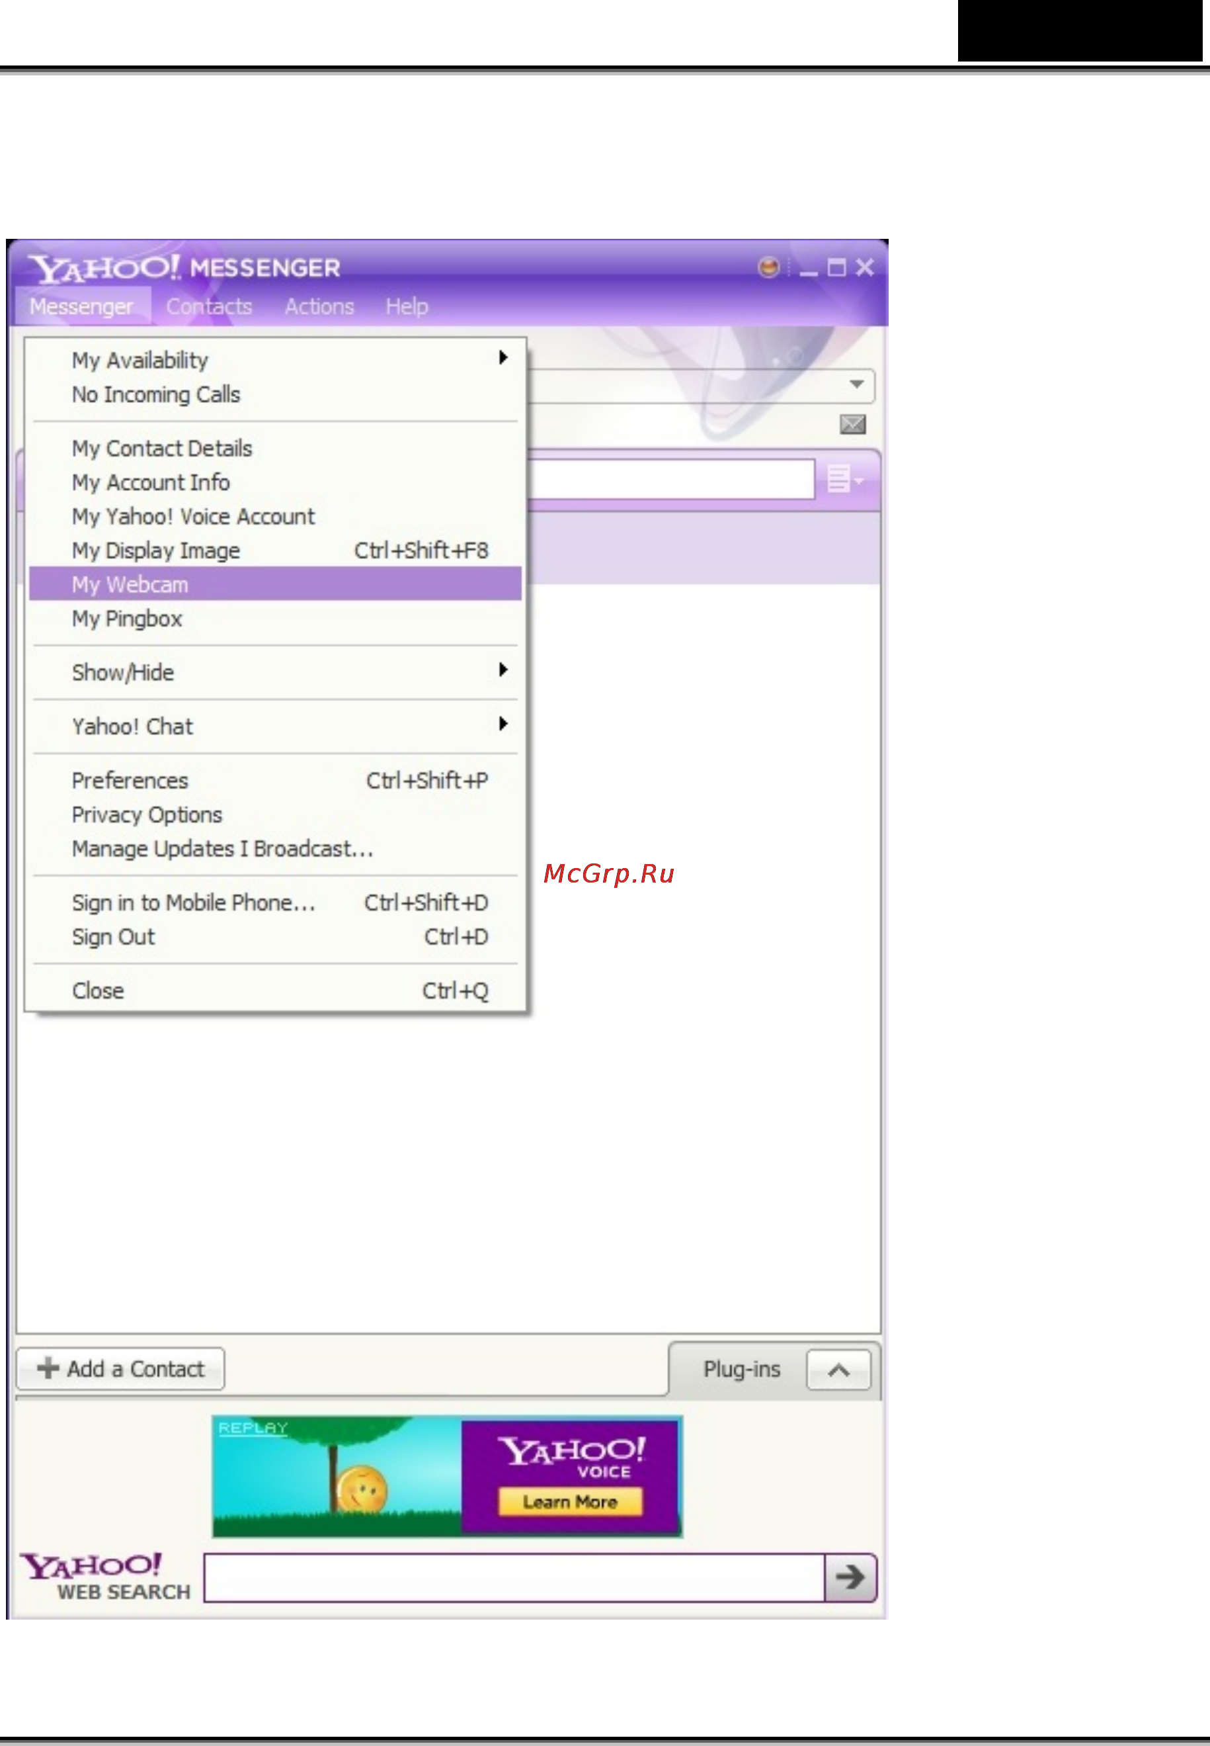Focus the contact search field
The height and width of the screenshot is (1746, 1210).
[670, 480]
